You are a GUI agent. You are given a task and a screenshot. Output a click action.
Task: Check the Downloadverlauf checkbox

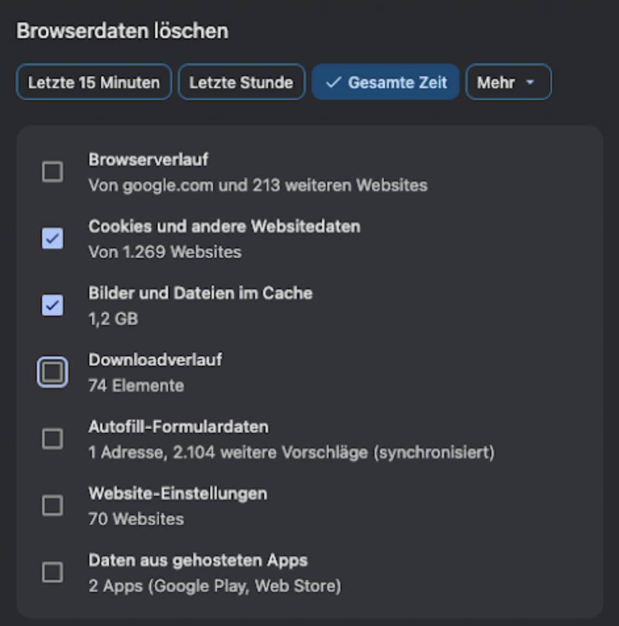pos(53,373)
